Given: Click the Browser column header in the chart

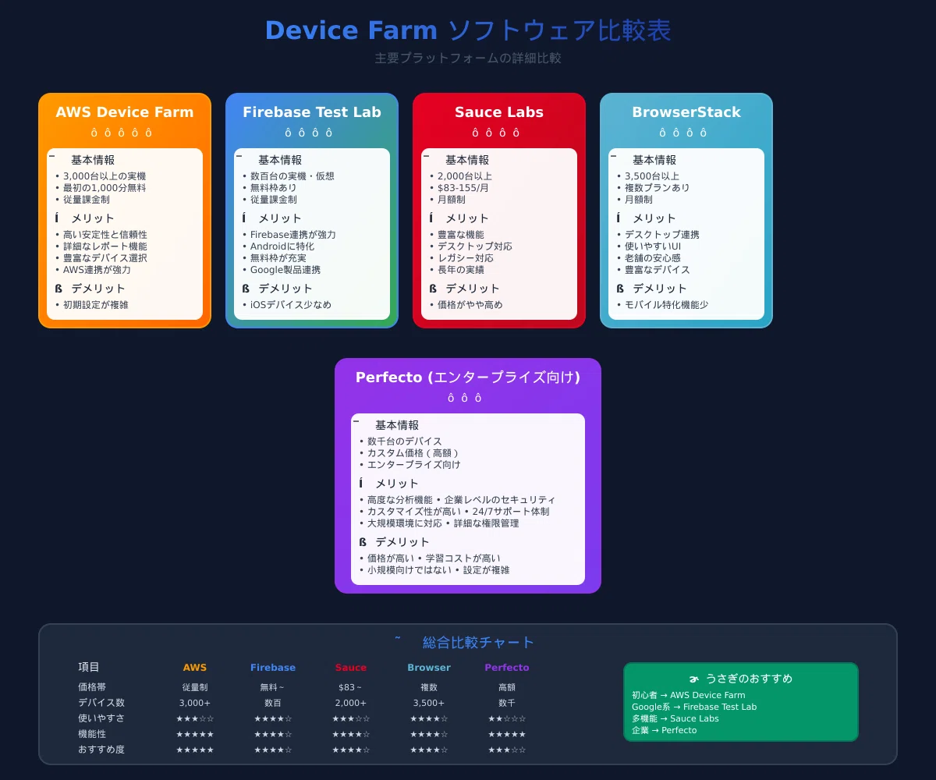Looking at the screenshot, I should (x=429, y=668).
